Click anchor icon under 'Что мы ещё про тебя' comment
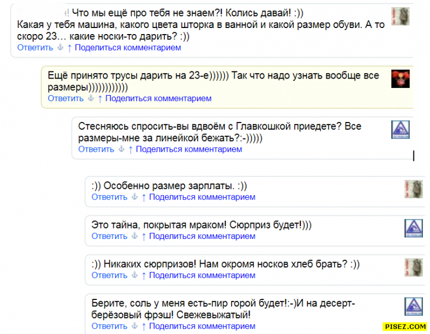Screen dimensions: 430x334 click(x=60, y=48)
